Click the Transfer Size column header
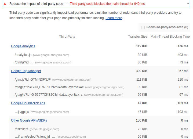Image resolution: width=193 pixels, height=139 pixels. tap(137, 37)
